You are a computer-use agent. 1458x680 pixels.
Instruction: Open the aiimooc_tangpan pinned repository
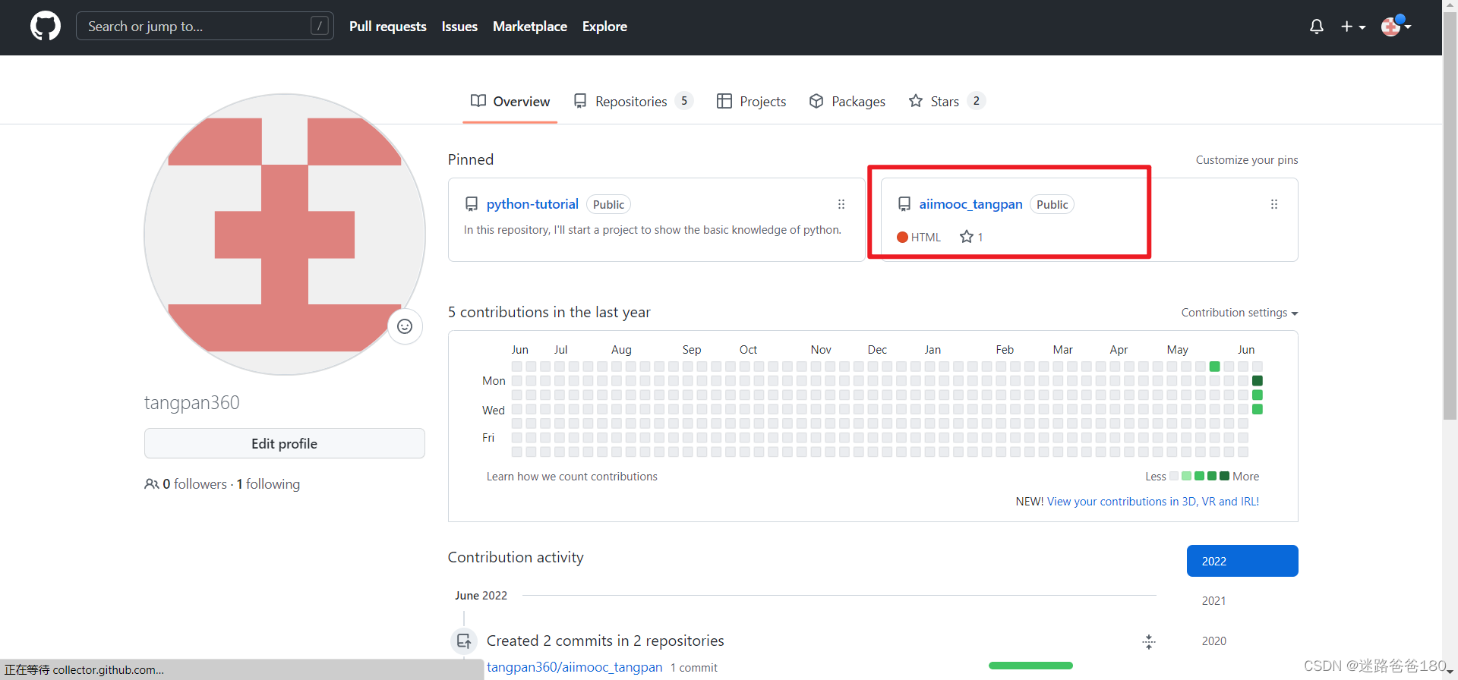coord(970,204)
